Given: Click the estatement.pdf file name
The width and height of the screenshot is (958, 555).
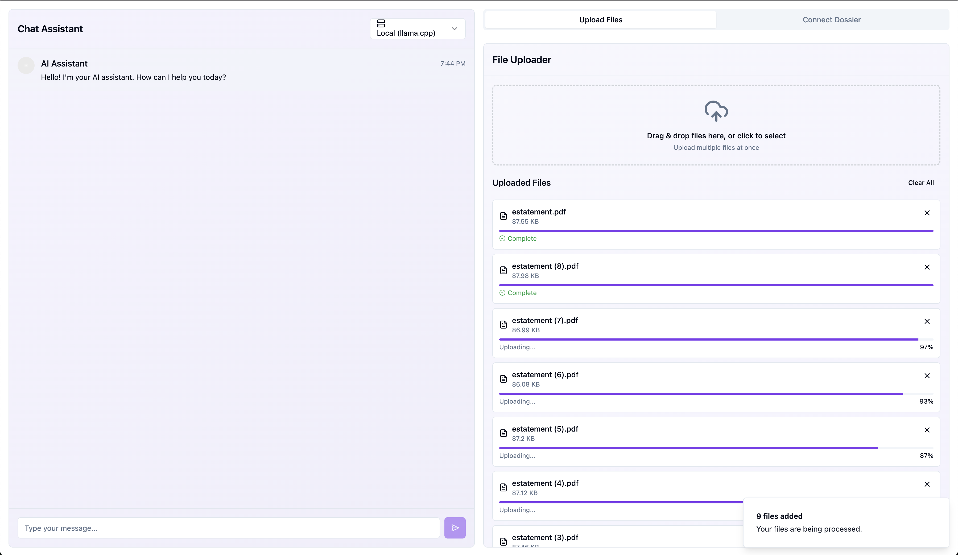Looking at the screenshot, I should [x=539, y=212].
